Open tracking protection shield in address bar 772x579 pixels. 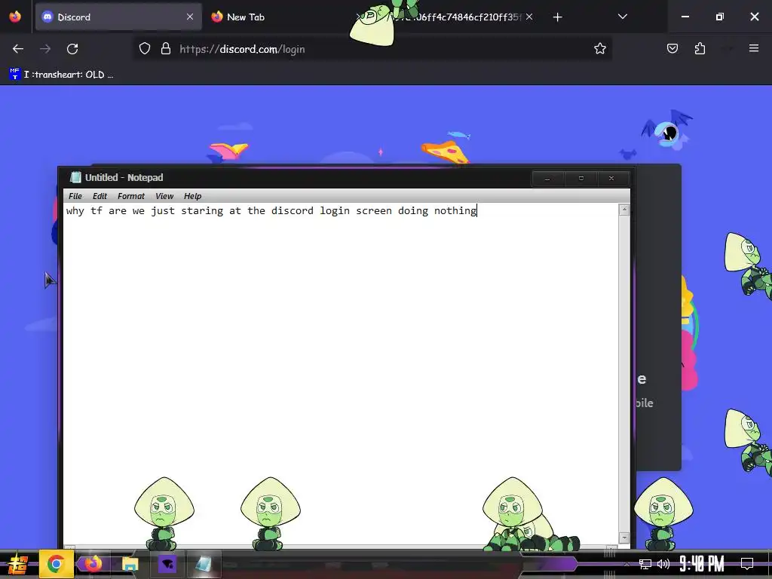(144, 49)
